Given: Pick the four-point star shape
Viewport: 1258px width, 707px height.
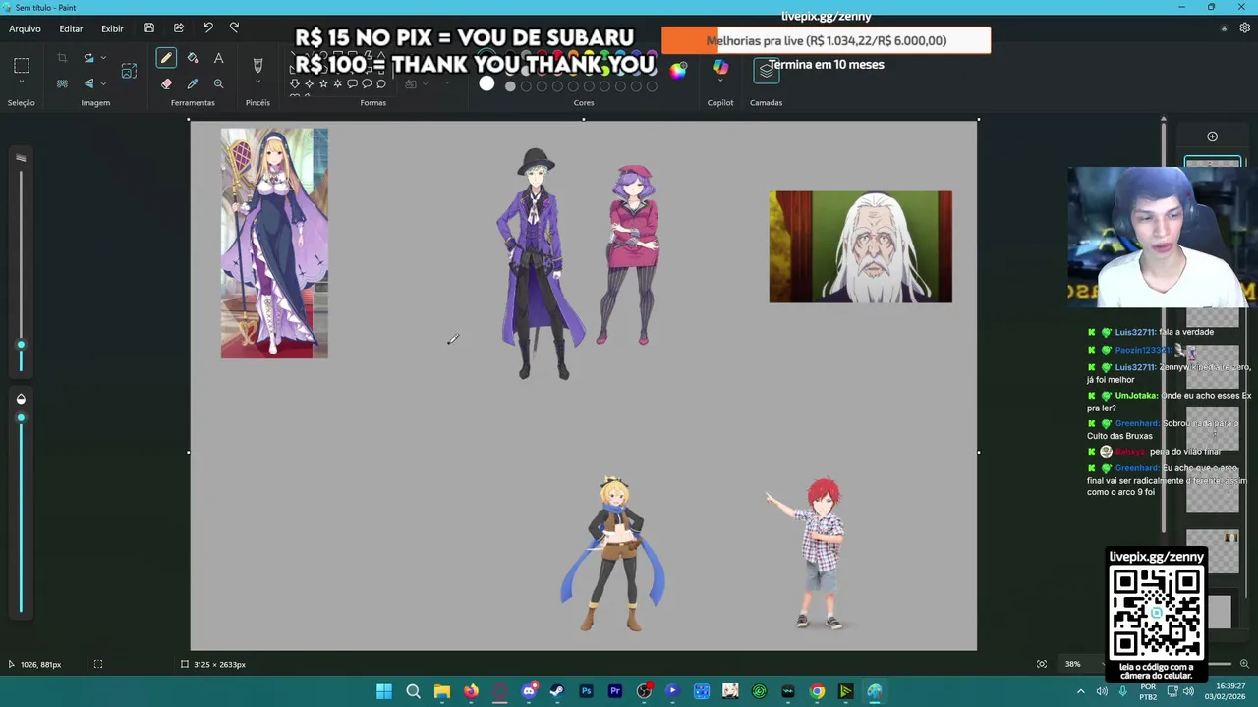Looking at the screenshot, I should click(309, 83).
